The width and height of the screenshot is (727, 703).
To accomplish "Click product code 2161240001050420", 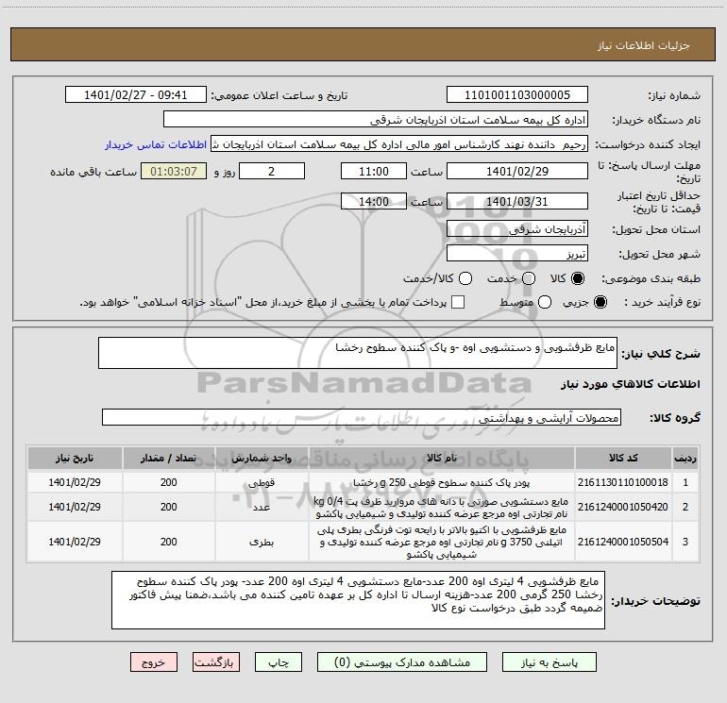I will [x=623, y=507].
